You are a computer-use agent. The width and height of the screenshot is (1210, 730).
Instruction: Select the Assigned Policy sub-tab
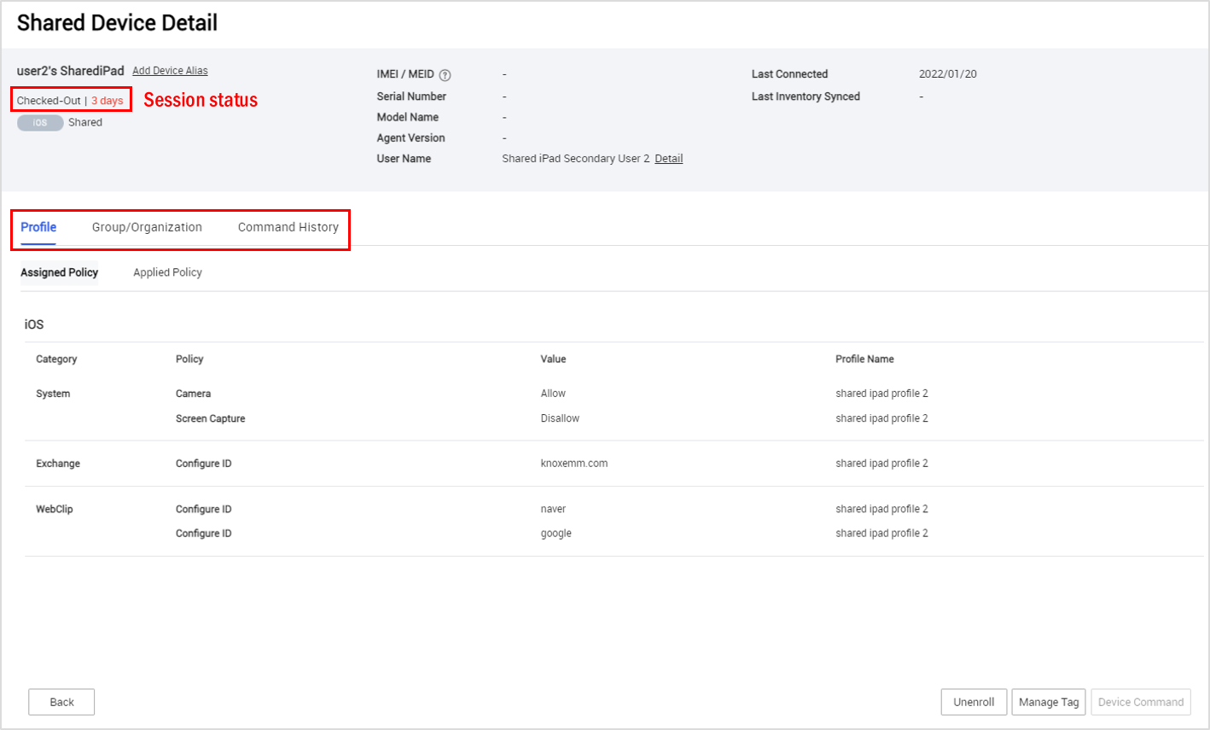[59, 272]
